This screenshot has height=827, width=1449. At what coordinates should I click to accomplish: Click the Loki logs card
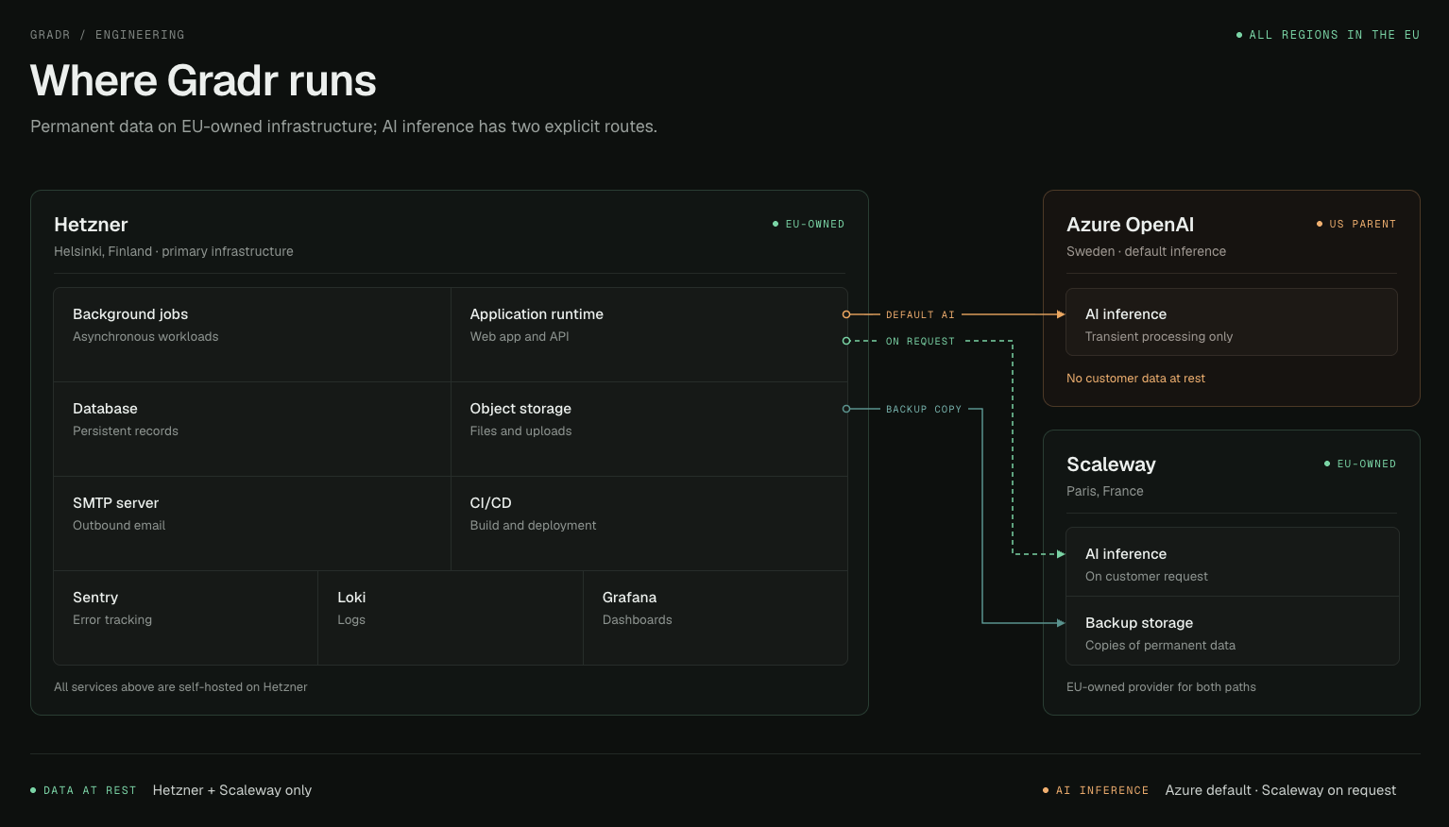(451, 618)
